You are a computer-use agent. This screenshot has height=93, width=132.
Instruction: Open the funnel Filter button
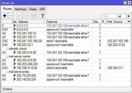point(42,16)
